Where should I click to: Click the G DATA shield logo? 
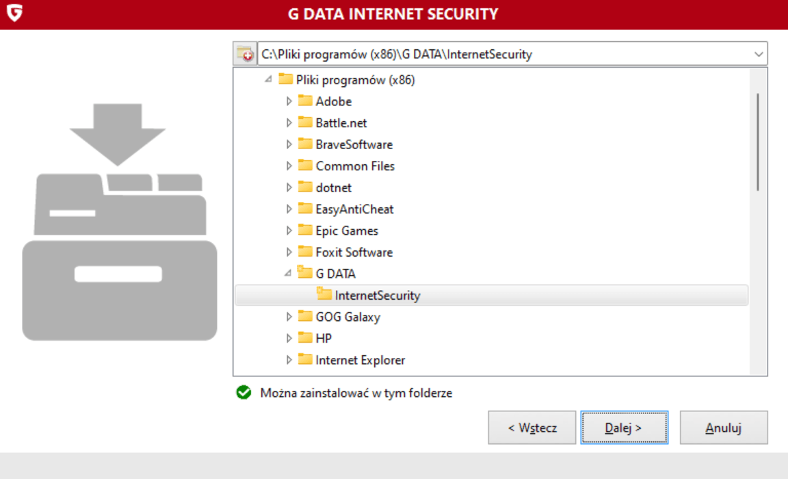click(13, 13)
